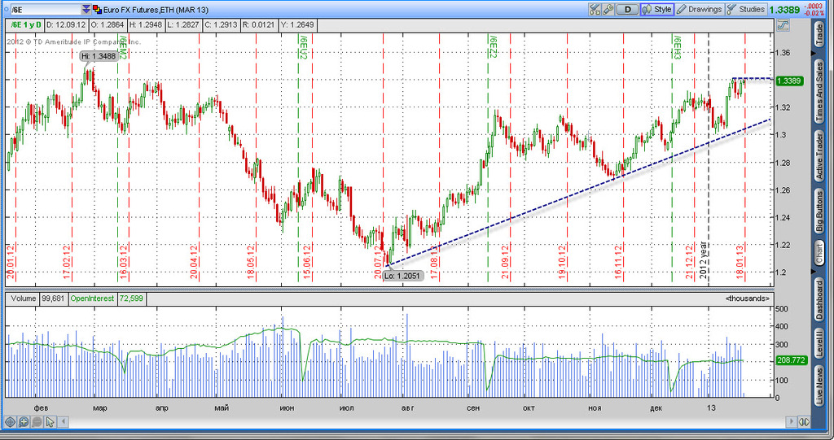Click the 17.02.12 expiration date marker
The width and height of the screenshot is (834, 440).
(67, 261)
